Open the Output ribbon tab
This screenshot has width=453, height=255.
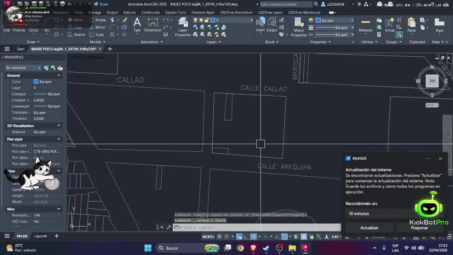click(112, 12)
